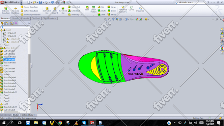Switch to the DimXpert tab
The image size is (224, 126).
pos(36,18)
